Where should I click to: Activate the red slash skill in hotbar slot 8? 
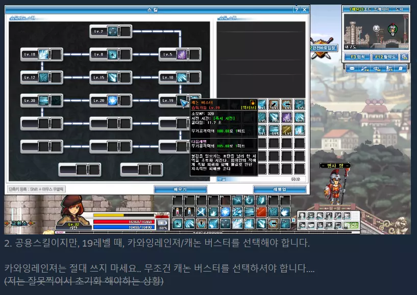point(261,211)
